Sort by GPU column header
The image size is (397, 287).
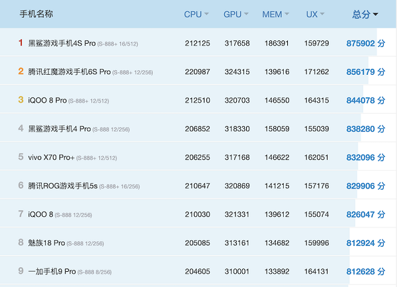[x=236, y=14]
